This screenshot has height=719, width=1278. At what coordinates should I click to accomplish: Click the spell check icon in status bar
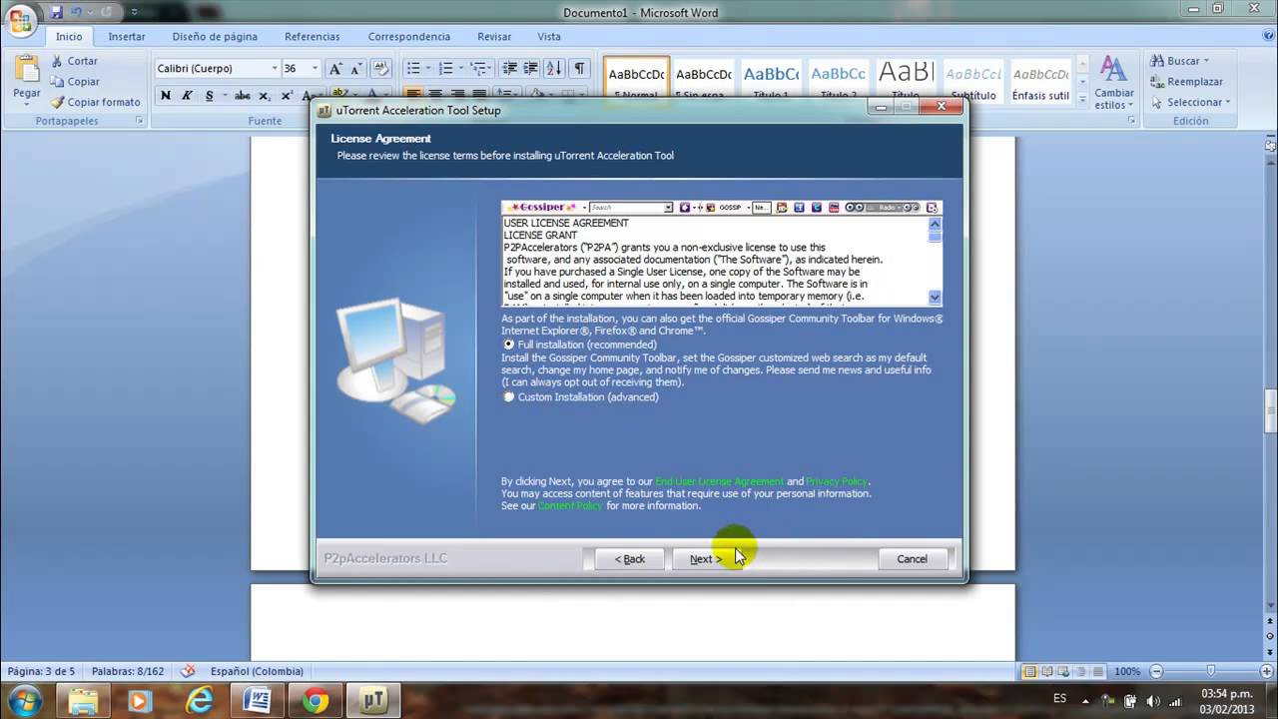coord(188,671)
